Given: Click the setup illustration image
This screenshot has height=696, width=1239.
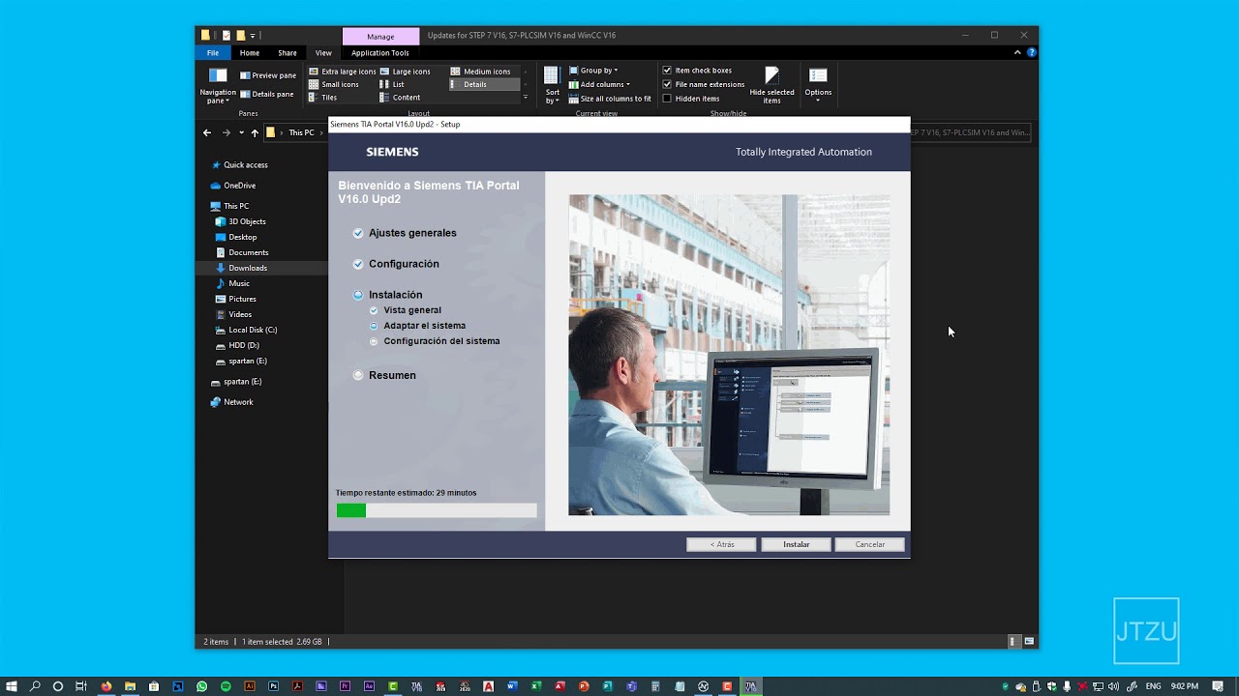Looking at the screenshot, I should [x=729, y=355].
